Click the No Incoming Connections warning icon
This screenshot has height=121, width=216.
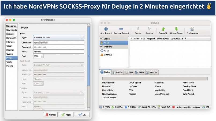point(173,107)
